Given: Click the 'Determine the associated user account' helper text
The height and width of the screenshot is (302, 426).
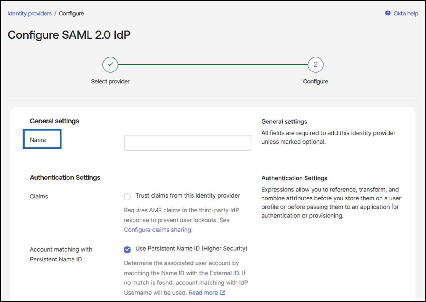Looking at the screenshot, I should pos(186,278).
